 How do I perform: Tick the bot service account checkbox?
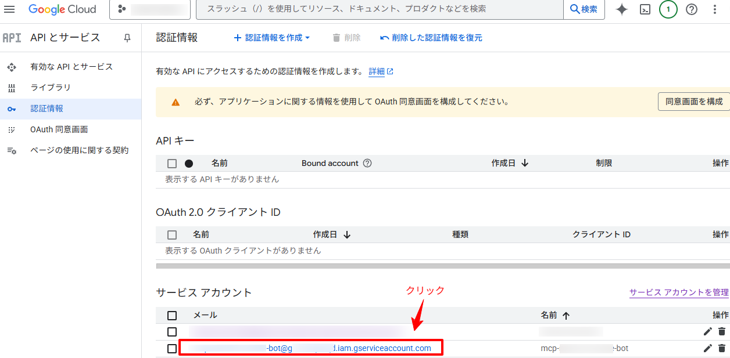tap(172, 349)
